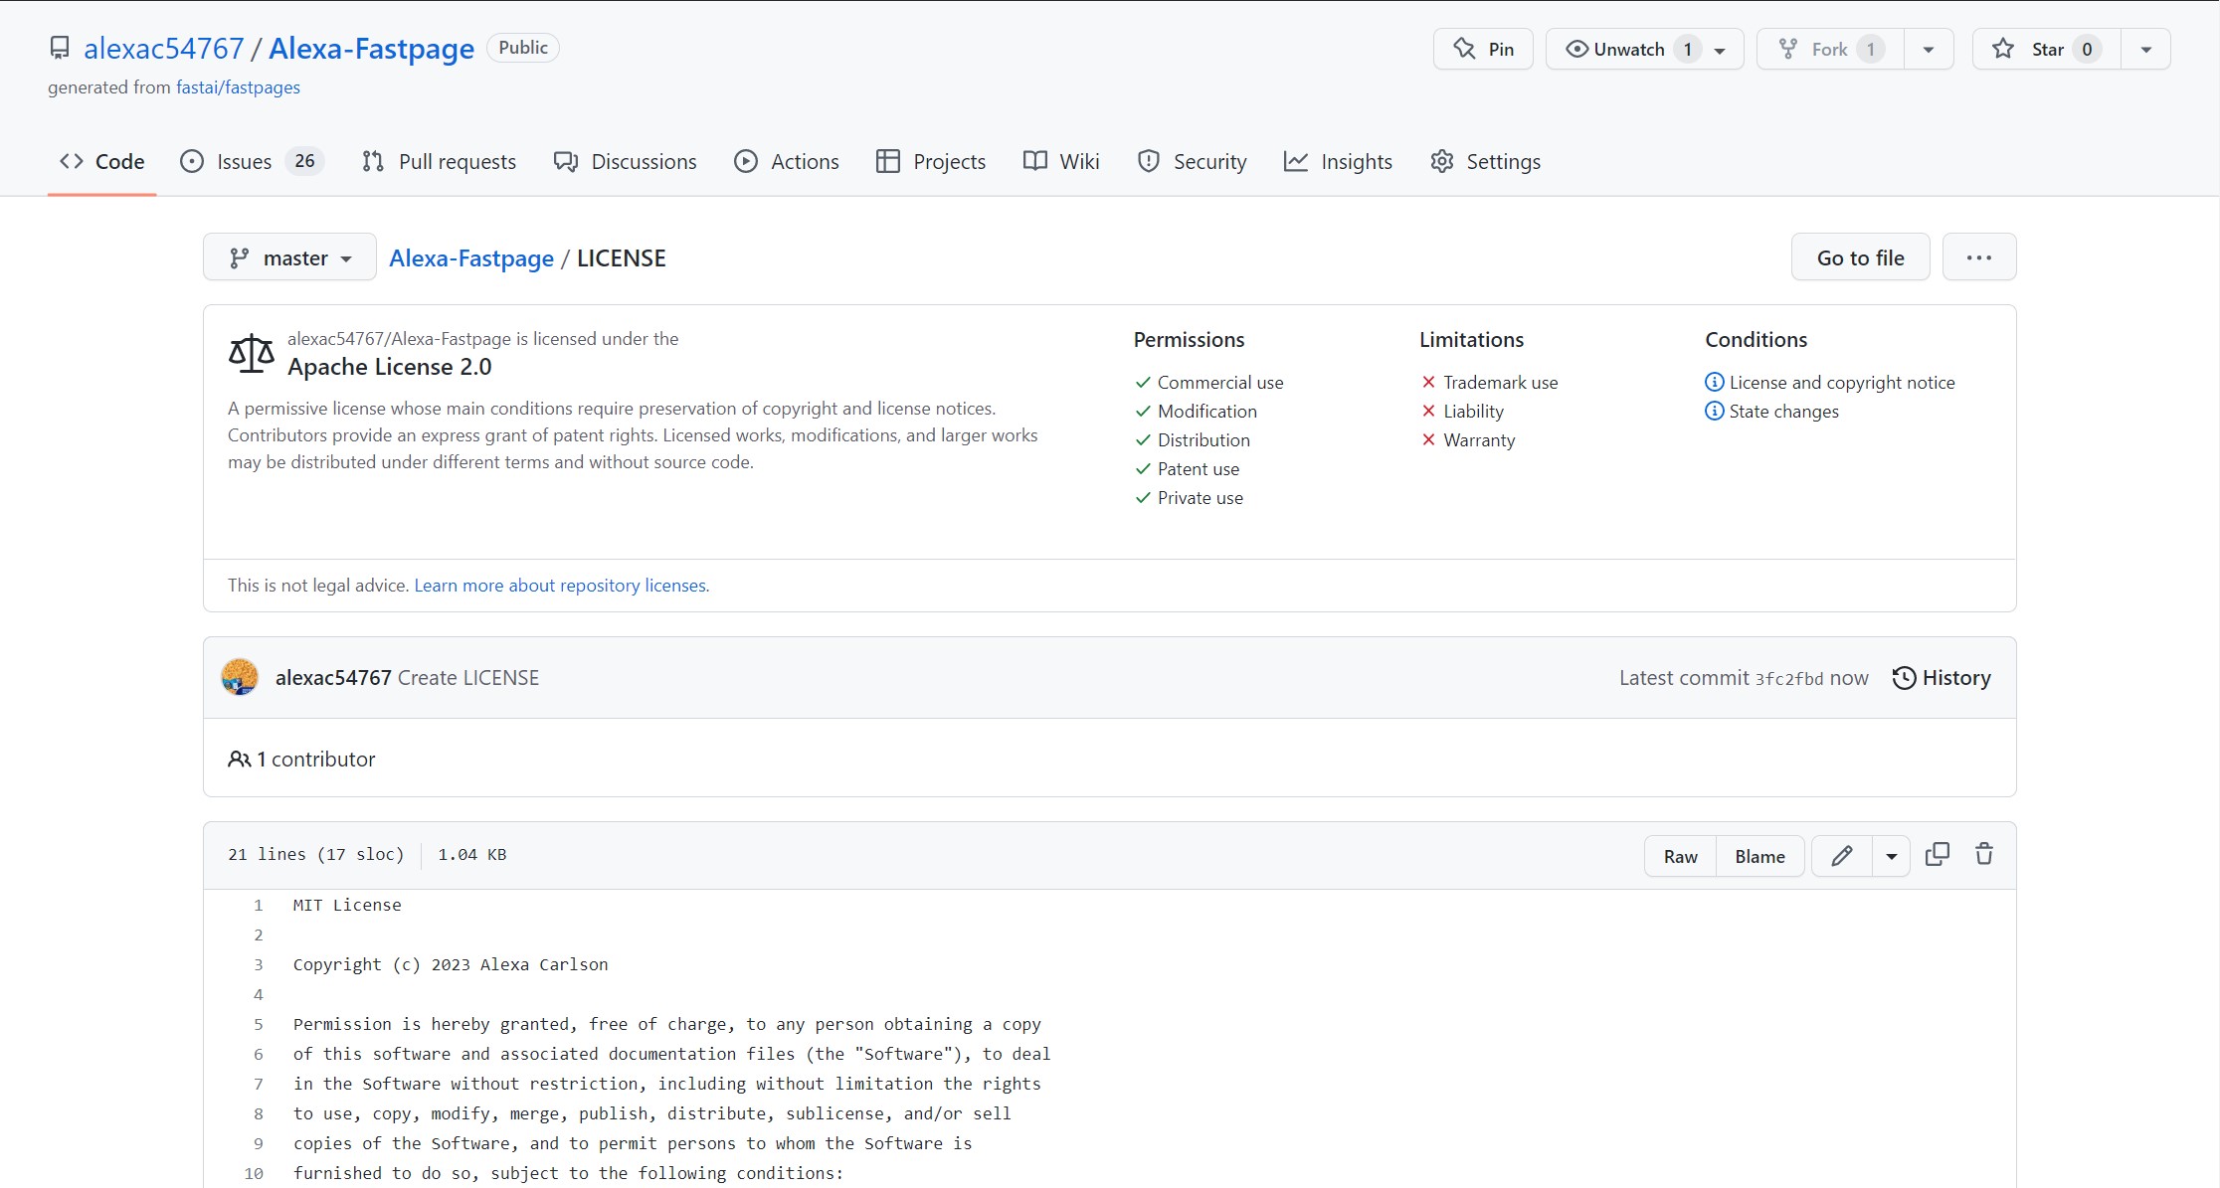Click the Trademark use limitation text
Viewport: 2220px width, 1188px height.
1500,383
